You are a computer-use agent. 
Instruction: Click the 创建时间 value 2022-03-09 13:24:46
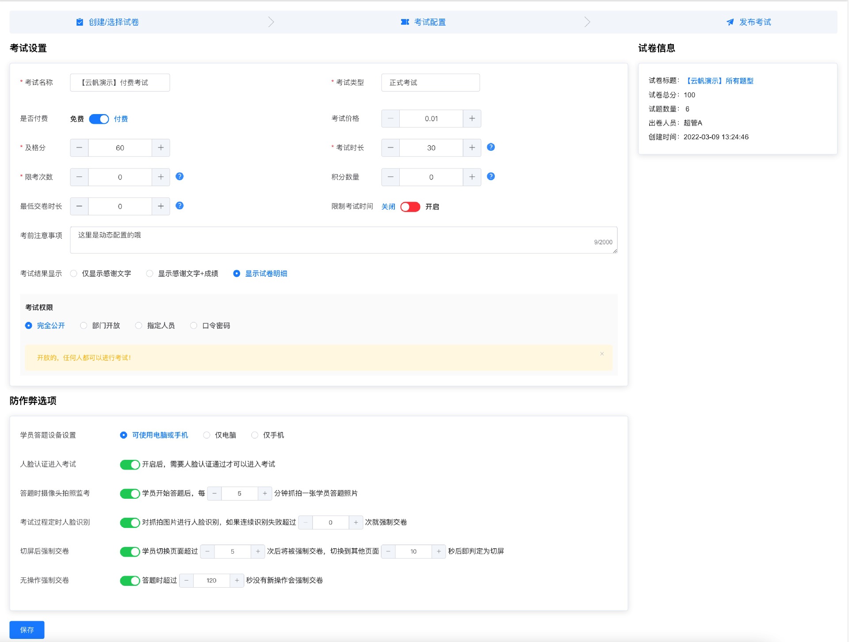pos(716,137)
